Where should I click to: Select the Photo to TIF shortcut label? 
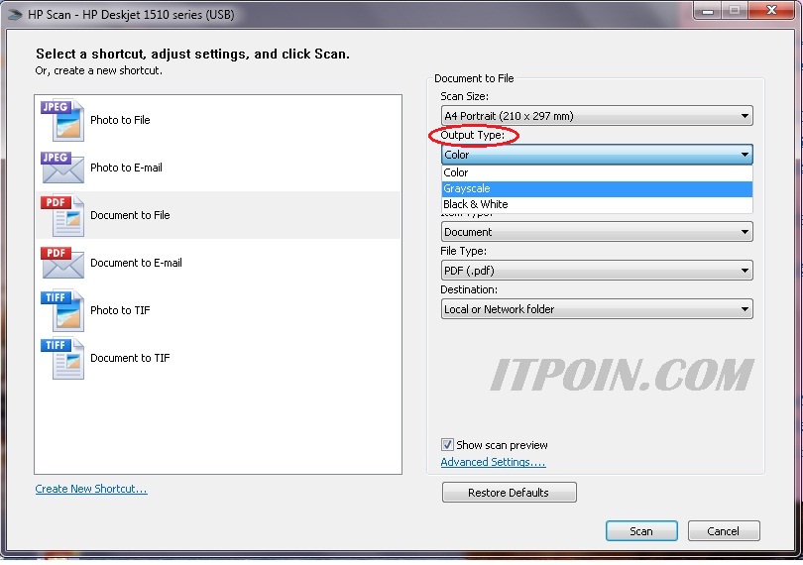click(120, 310)
